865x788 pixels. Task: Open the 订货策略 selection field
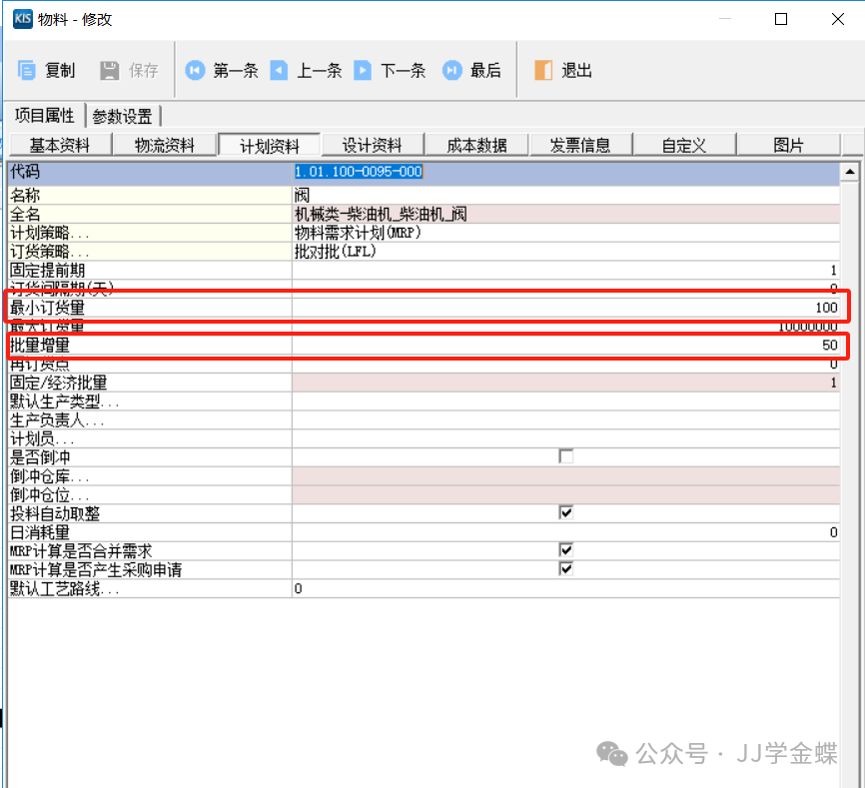(x=564, y=252)
